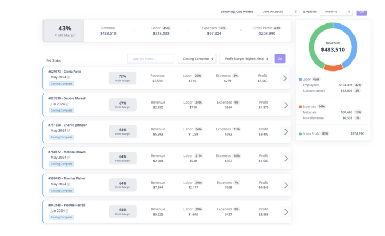Screen dimensions: 385x236
Task: Click the green Gross Profit legend swatch
Action: pyautogui.click(x=301, y=134)
